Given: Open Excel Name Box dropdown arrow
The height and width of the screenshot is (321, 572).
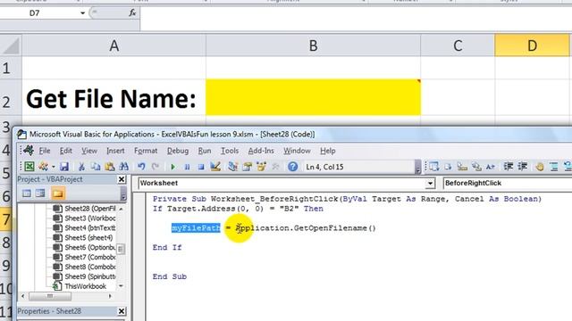Looking at the screenshot, I should click(x=82, y=13).
